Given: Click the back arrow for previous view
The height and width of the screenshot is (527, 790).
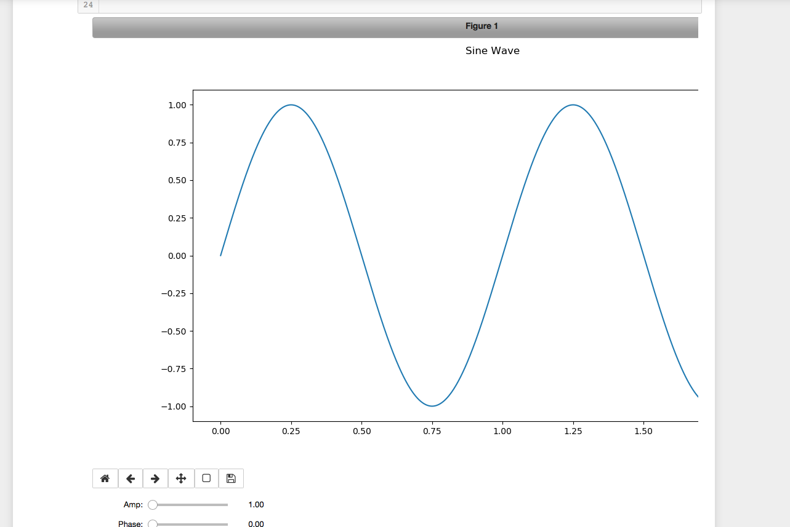Looking at the screenshot, I should coord(130,478).
